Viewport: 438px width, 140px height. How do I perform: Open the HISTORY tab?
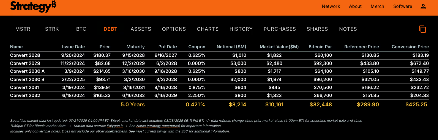(241, 29)
